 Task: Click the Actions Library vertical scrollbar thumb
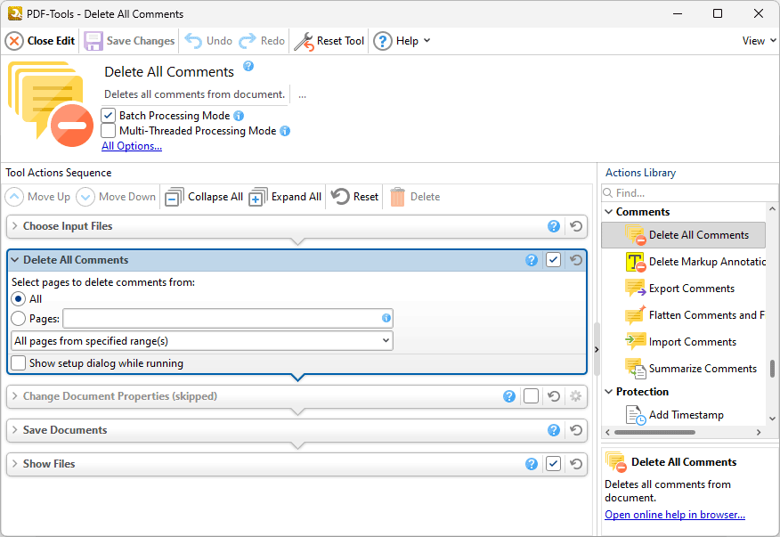coord(772,369)
